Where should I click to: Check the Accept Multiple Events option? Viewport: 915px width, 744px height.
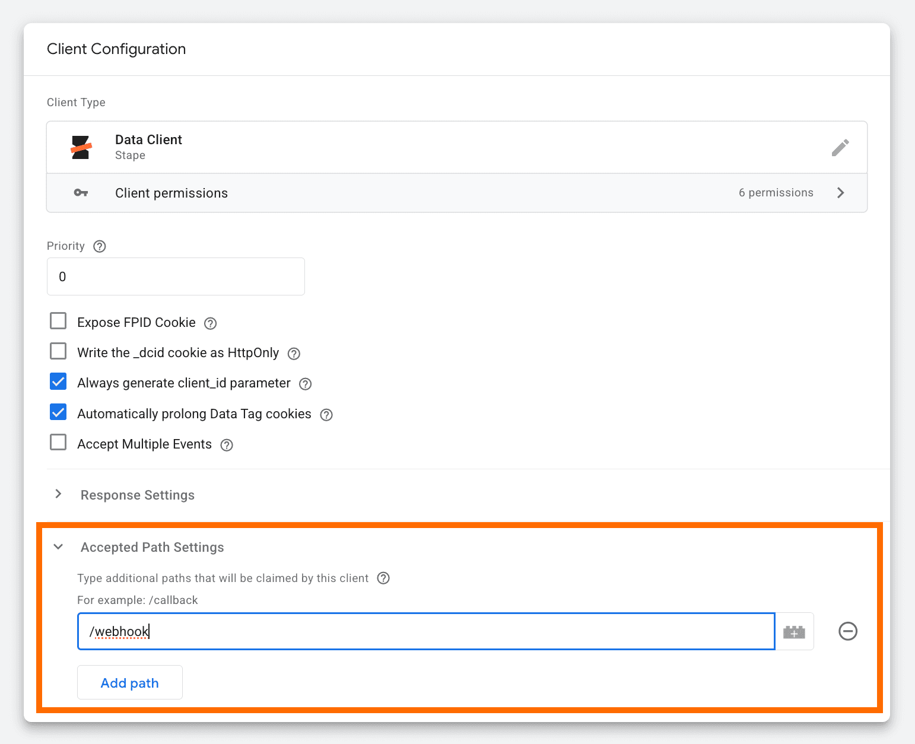(x=58, y=442)
